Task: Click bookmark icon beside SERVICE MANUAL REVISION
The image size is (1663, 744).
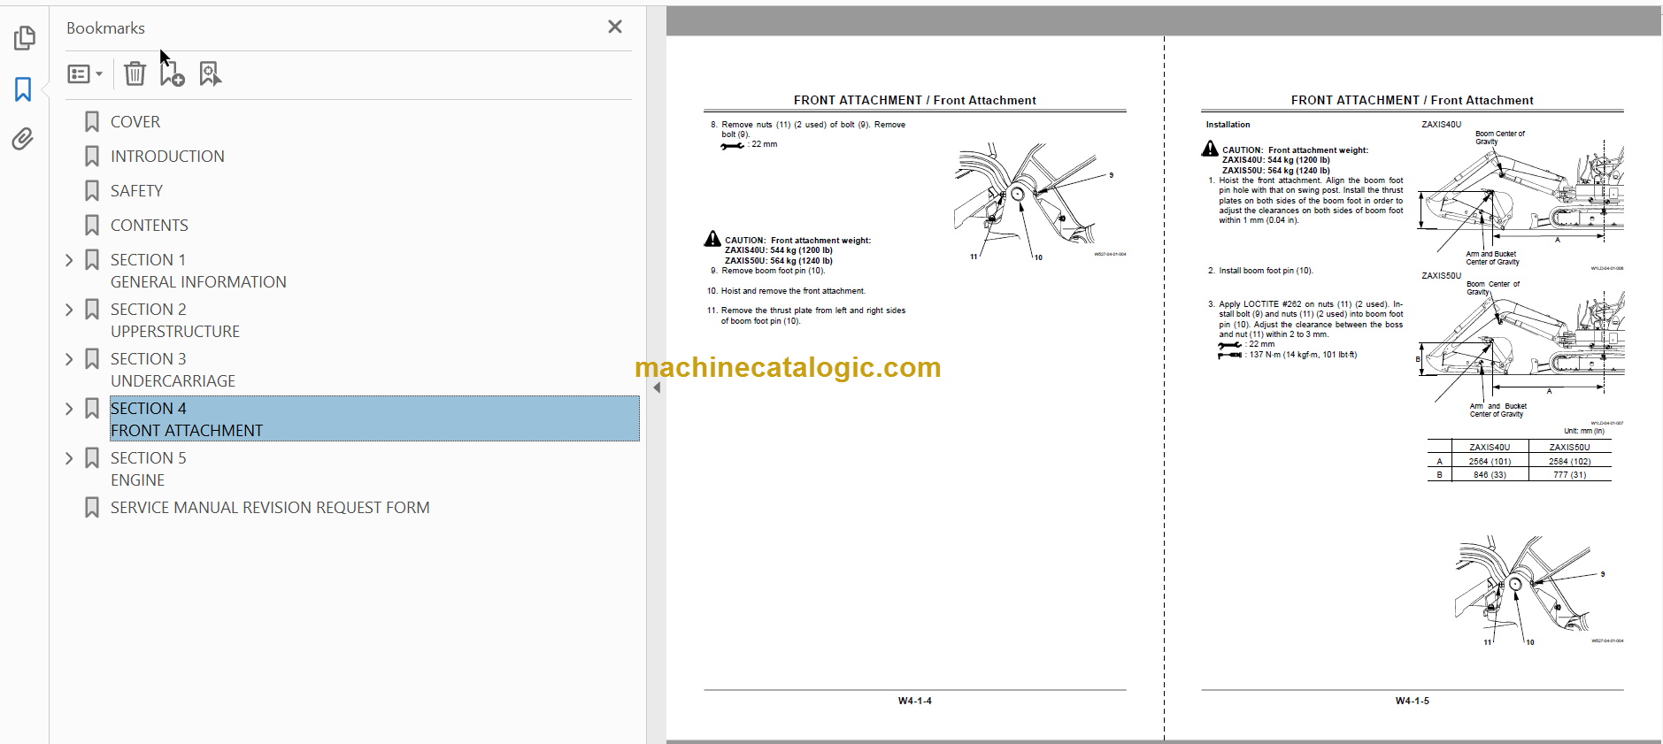Action: point(92,508)
